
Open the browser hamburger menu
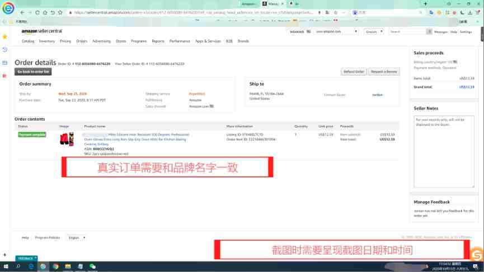coord(477,13)
